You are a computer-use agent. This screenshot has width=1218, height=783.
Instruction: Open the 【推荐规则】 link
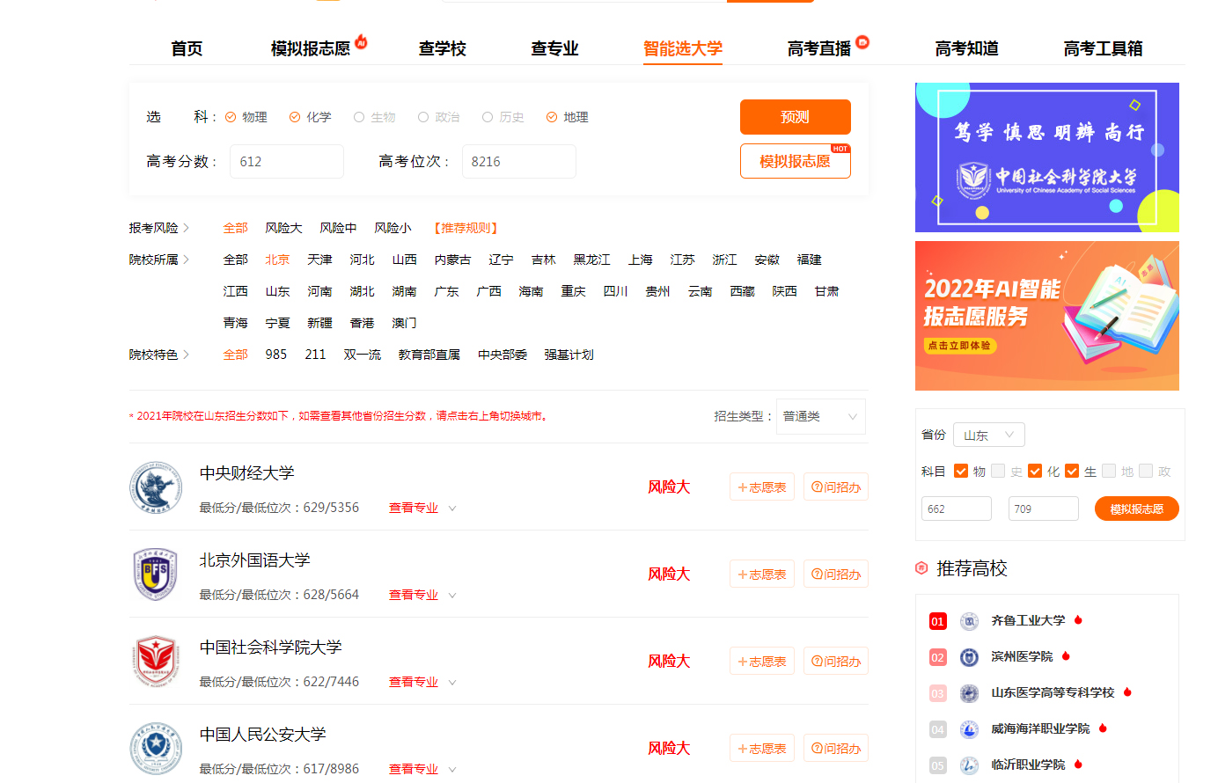pyautogui.click(x=467, y=227)
